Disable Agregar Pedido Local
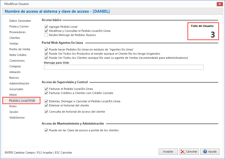Screen dimensions: 225x159 [46, 26]
